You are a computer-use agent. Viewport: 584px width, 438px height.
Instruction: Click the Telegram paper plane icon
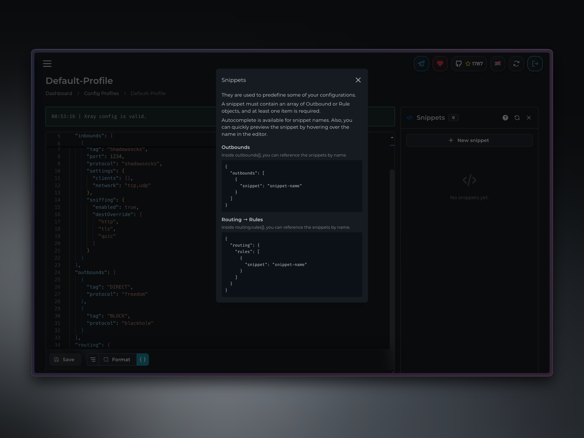coord(421,64)
